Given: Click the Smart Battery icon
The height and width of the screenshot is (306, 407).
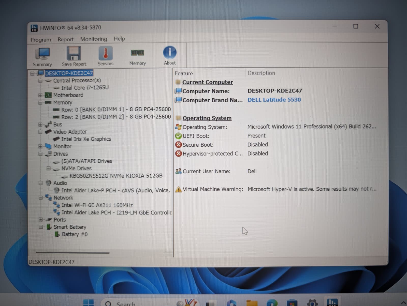Looking at the screenshot, I should pos(49,227).
